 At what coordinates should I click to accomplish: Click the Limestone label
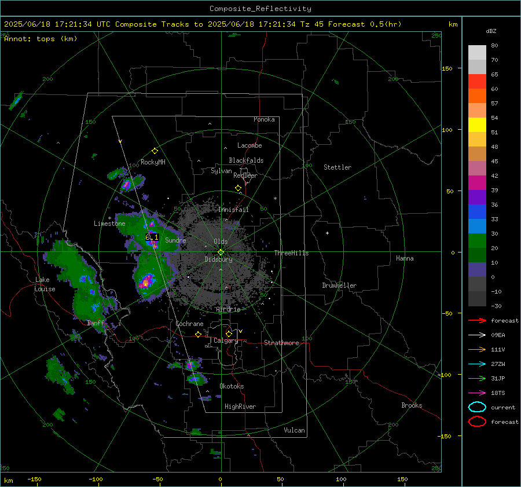(x=109, y=224)
